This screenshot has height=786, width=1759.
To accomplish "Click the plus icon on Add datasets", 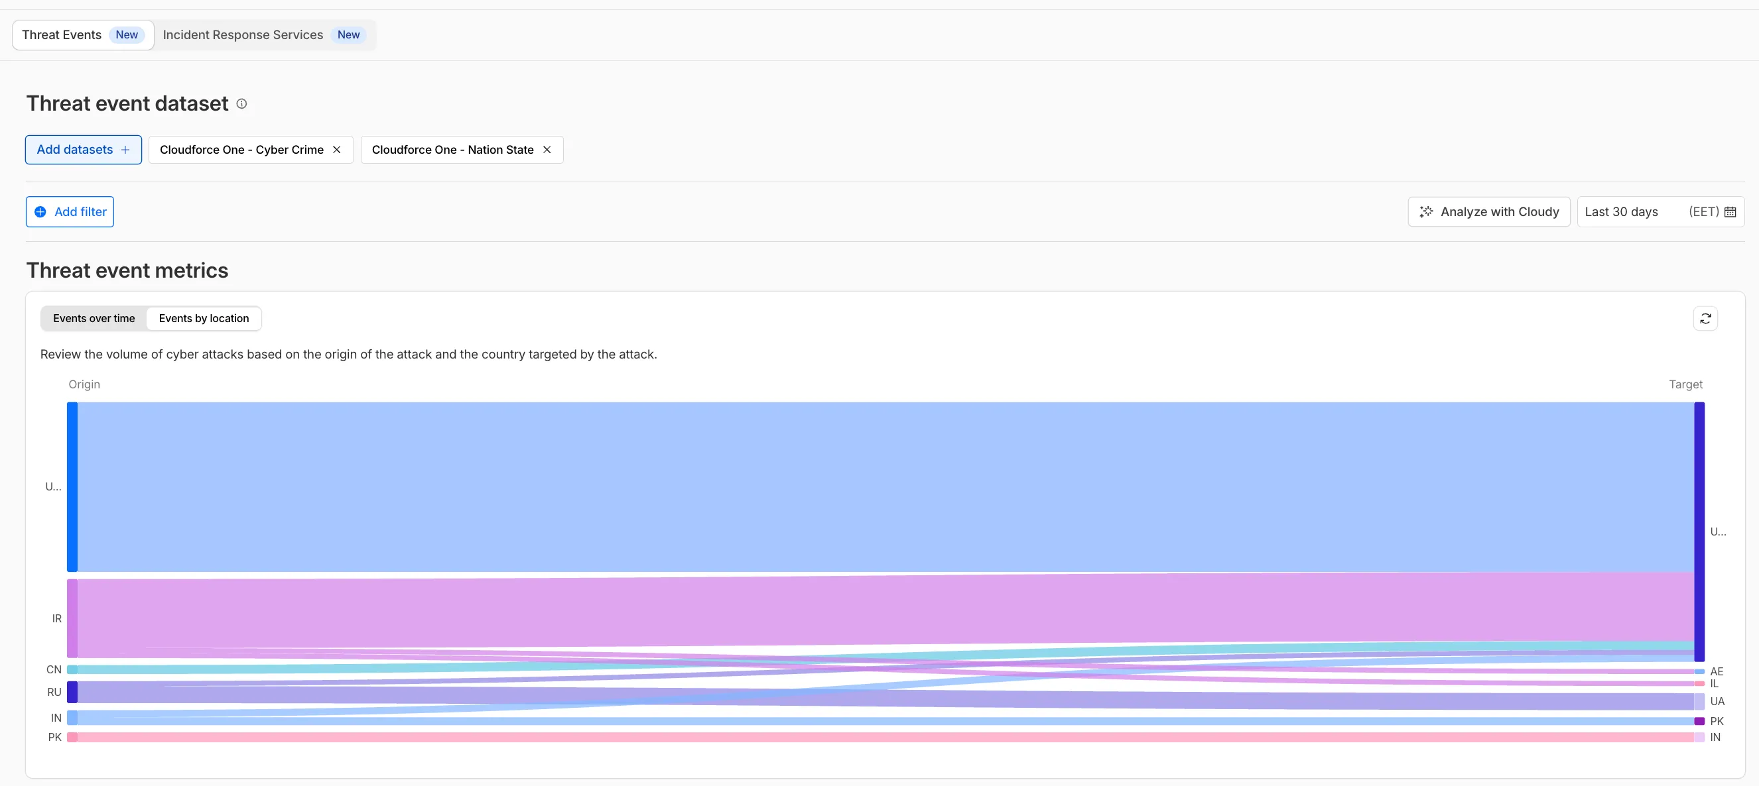I will (125, 149).
